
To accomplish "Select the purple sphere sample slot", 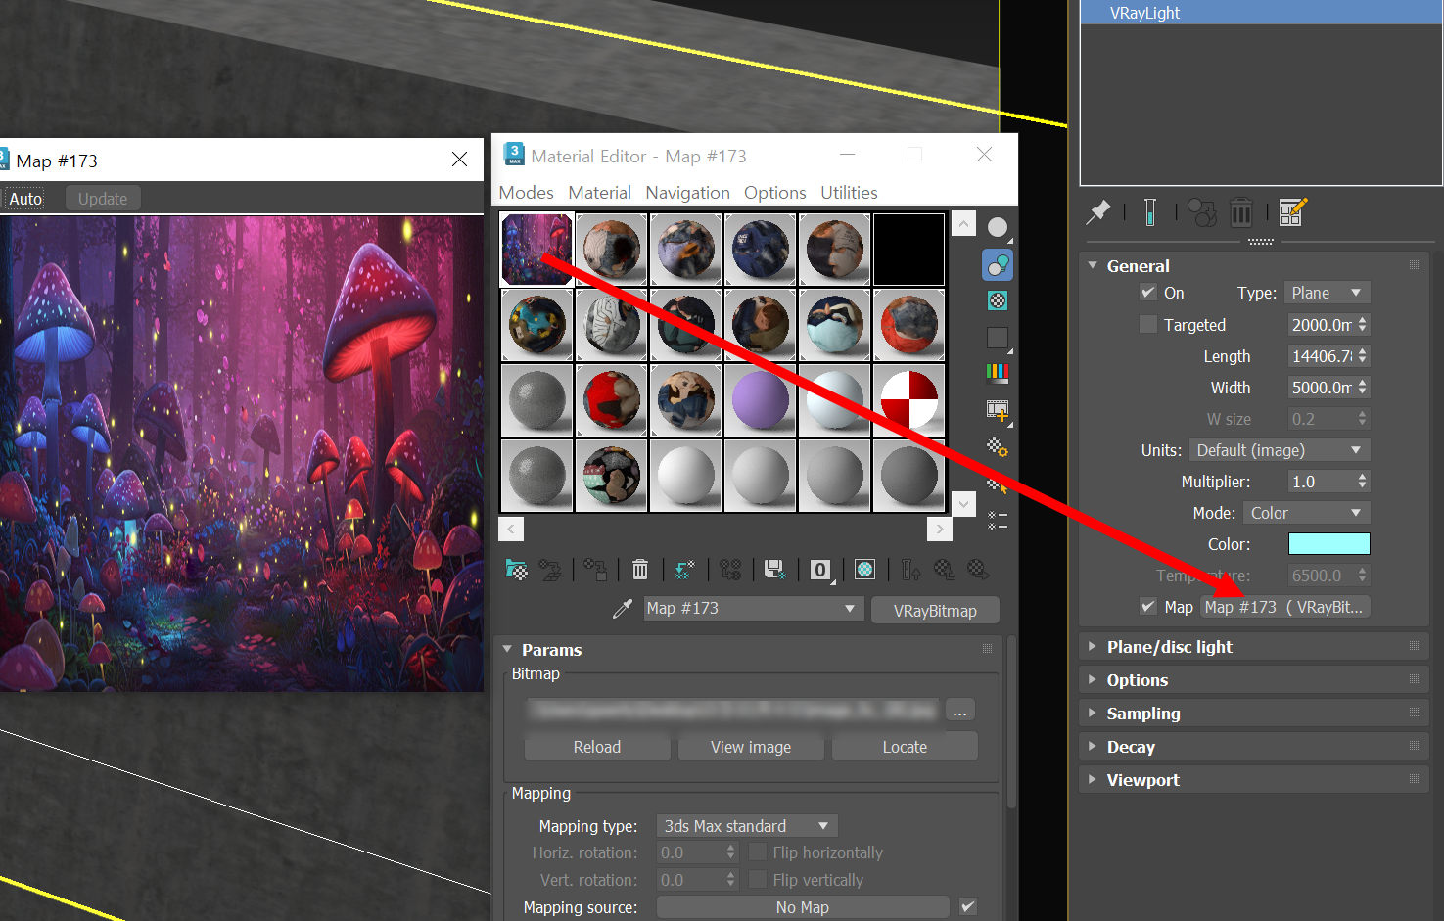I will [x=761, y=400].
